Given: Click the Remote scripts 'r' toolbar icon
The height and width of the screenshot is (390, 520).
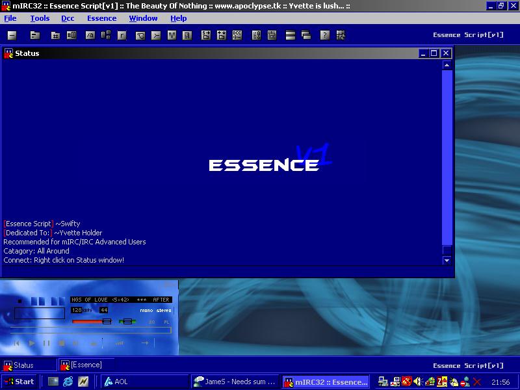Looking at the screenshot, I should tap(122, 35).
